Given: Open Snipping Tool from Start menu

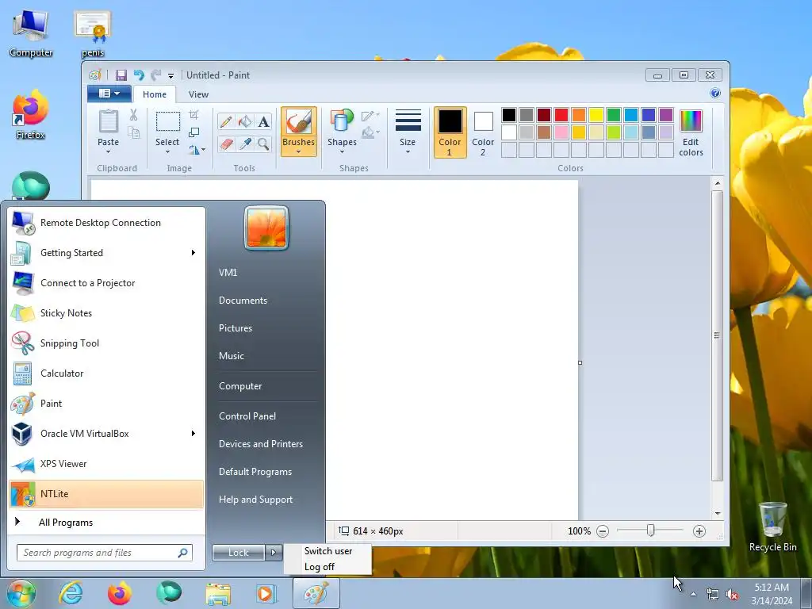Looking at the screenshot, I should coord(106,343).
